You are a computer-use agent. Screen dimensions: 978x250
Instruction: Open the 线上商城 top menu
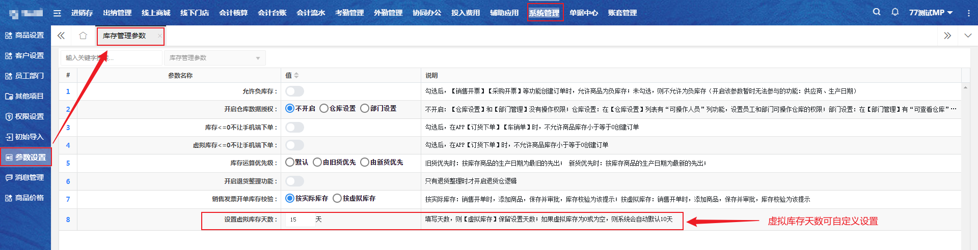tap(156, 13)
